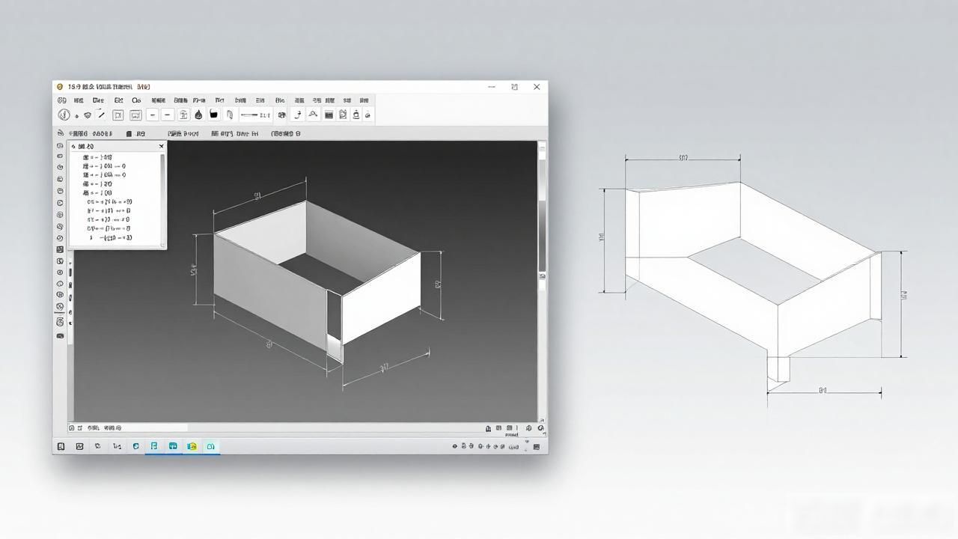Toggle the first minus-sign box button in toolbar

[153, 115]
